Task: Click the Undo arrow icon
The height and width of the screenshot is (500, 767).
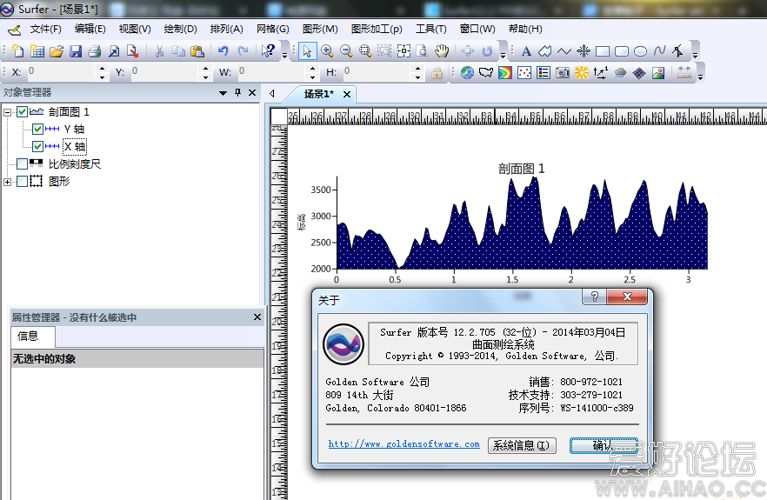Action: coord(223,51)
